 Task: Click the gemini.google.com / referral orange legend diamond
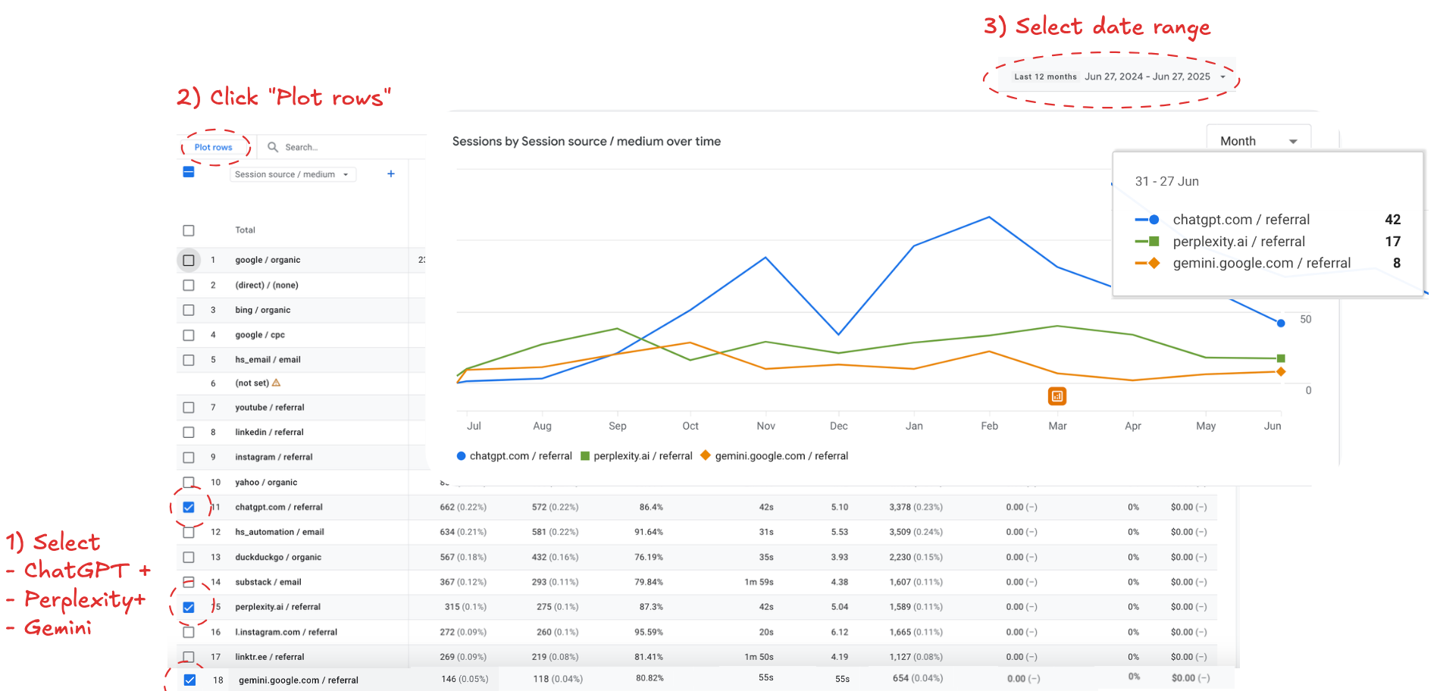coord(706,455)
